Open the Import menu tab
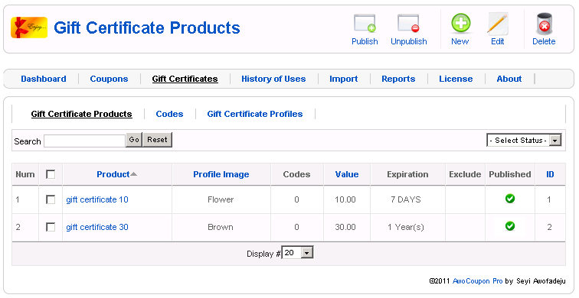This screenshot has width=579, height=298. click(343, 79)
